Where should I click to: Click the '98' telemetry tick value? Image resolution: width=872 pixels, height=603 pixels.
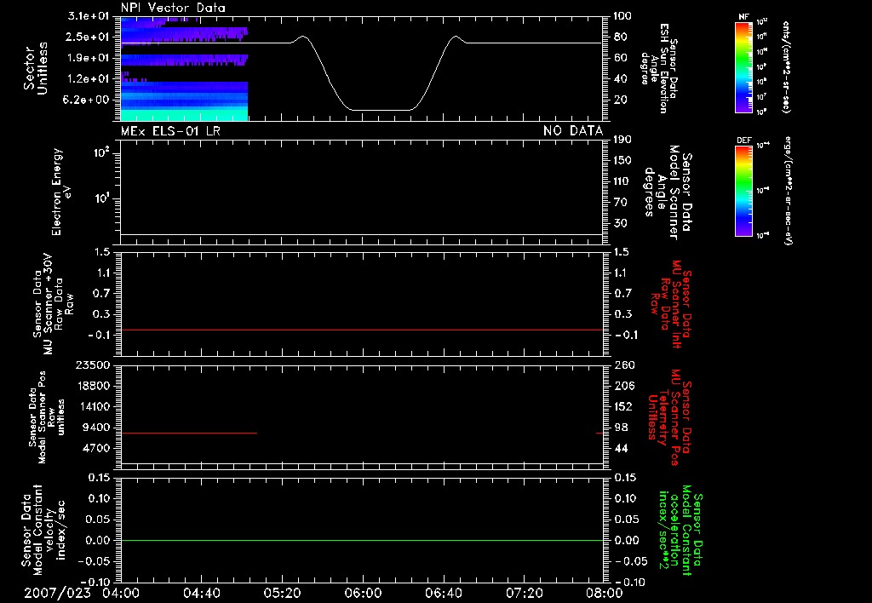click(621, 428)
